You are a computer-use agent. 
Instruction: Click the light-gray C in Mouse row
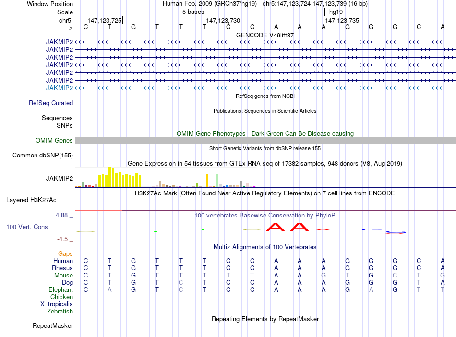[x=395, y=275]
